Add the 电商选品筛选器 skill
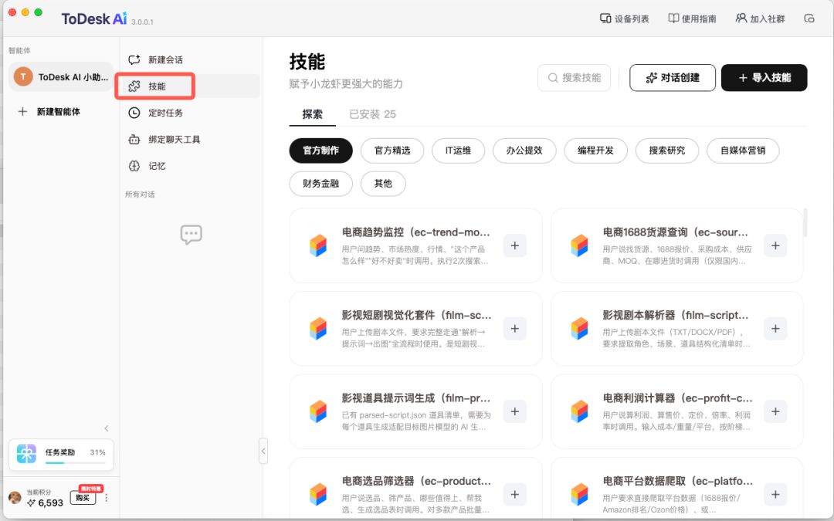Image resolution: width=834 pixels, height=521 pixels. point(515,495)
